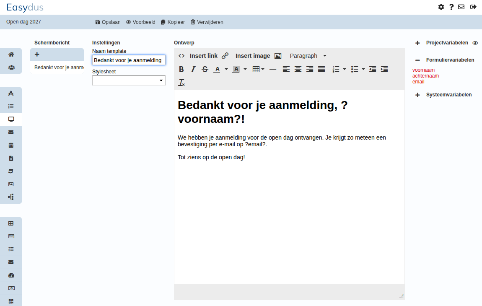This screenshot has width=482, height=306.
Task: Click Opslaan to save
Action: [x=108, y=22]
